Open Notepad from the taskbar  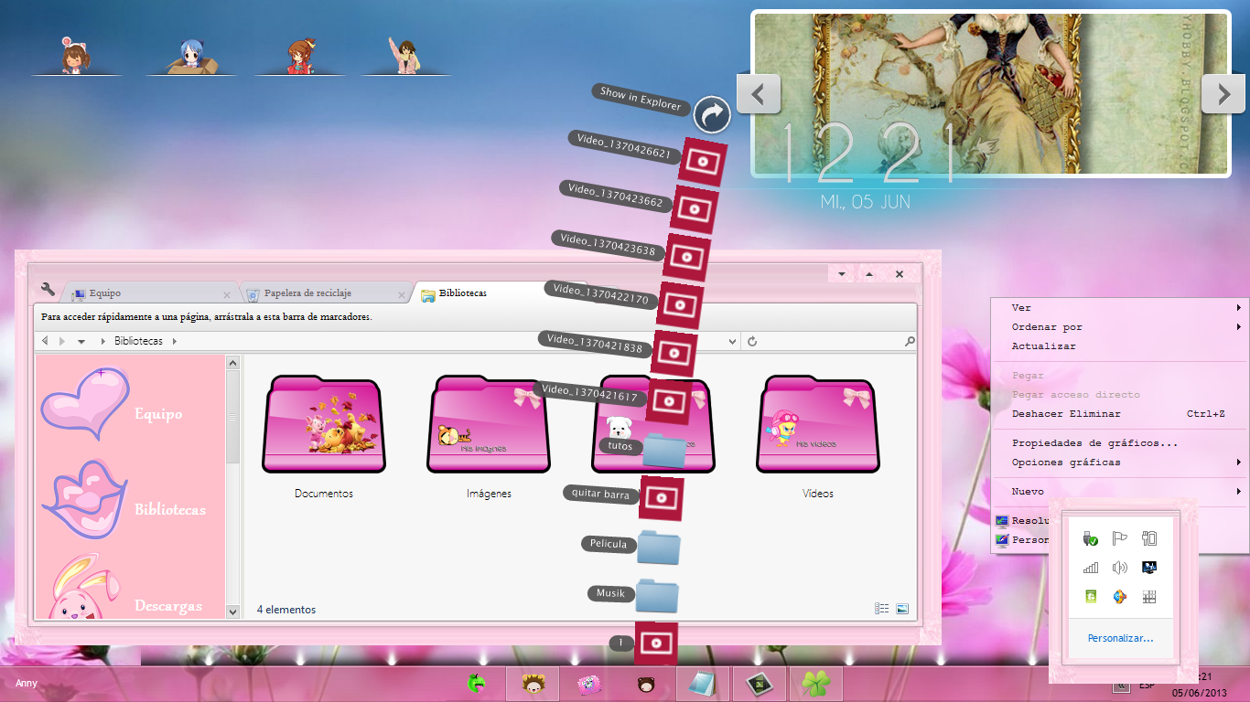(702, 684)
